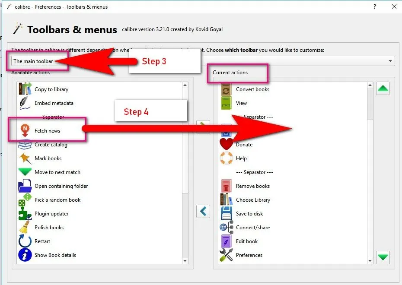
Task: Click the Create catalog icon
Action: [x=25, y=144]
